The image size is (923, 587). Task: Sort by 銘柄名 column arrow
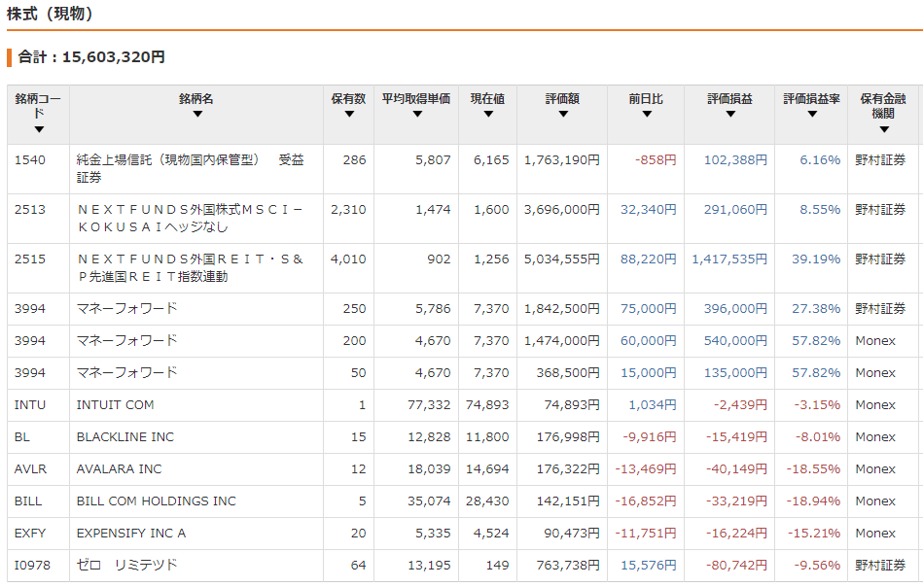pyautogui.click(x=197, y=114)
